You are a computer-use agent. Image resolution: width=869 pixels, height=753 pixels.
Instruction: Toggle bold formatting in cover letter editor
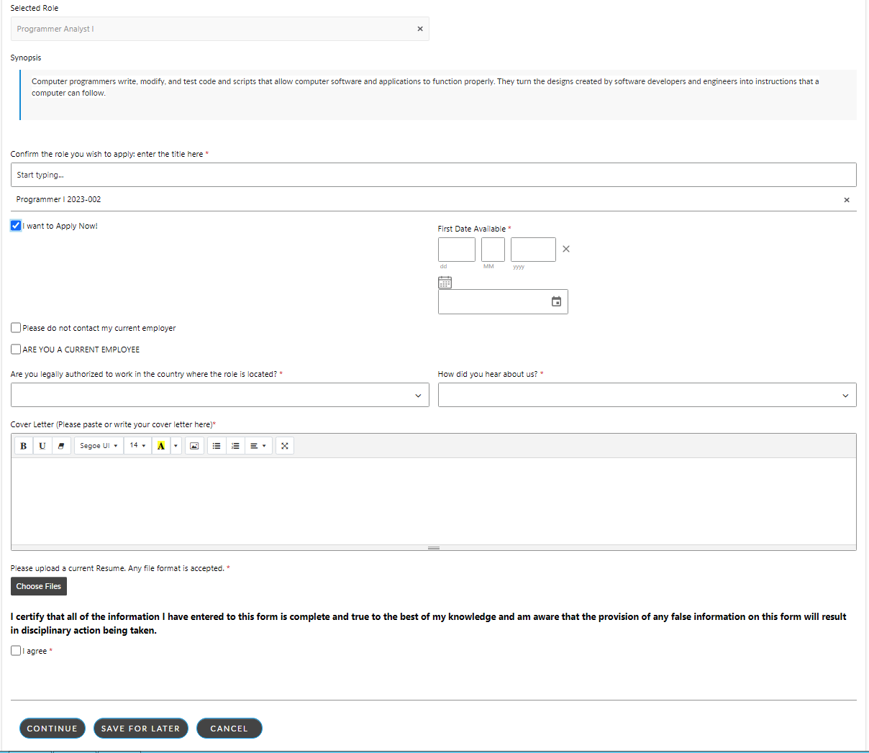(x=24, y=446)
